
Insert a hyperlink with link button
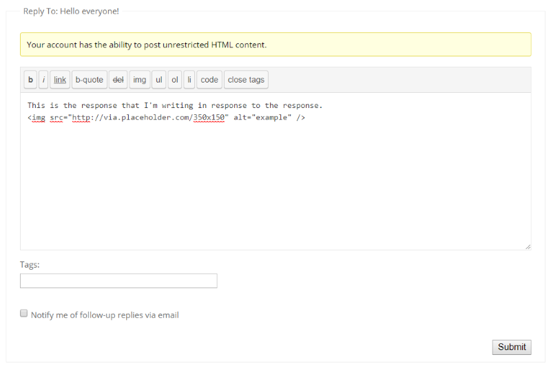(x=60, y=80)
